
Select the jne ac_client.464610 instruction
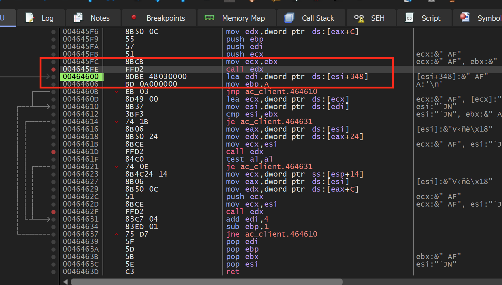click(x=272, y=234)
